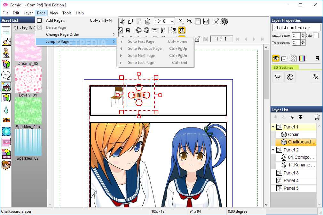Pick the Dreamy_02 background thumbnail
This screenshot has width=323, height=215.
tap(28, 48)
